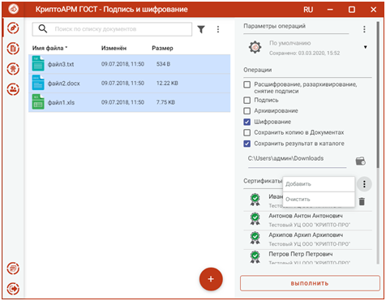
Task: Choose result folder with the folder icon
Action: pyautogui.click(x=360, y=161)
